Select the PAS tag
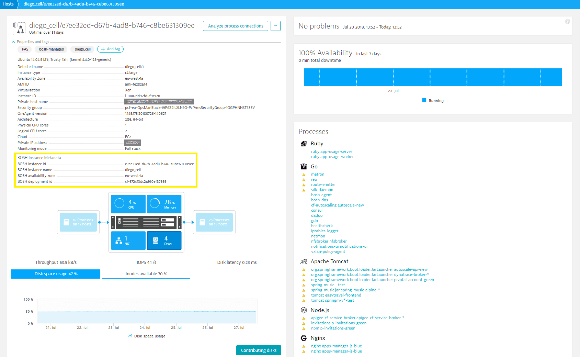Viewport: 580px width, 357px height. (25, 49)
